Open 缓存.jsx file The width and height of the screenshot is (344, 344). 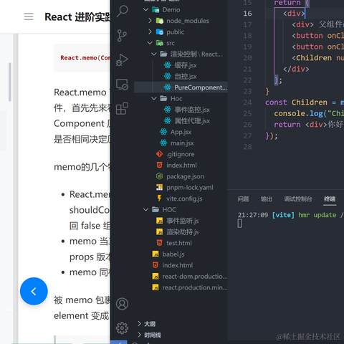(186, 65)
